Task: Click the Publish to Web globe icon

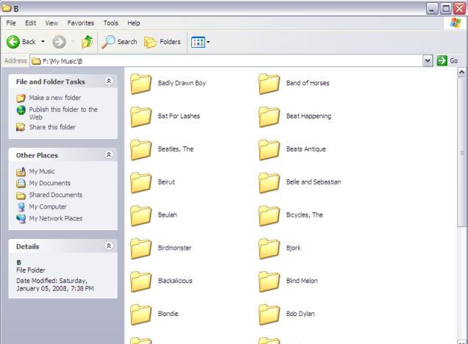Action: [x=21, y=110]
